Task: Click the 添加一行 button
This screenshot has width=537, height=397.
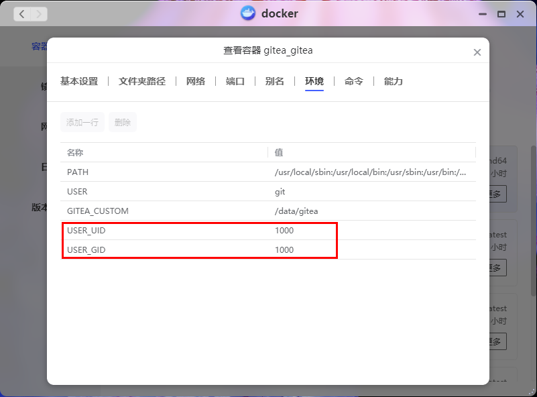Action: (82, 122)
